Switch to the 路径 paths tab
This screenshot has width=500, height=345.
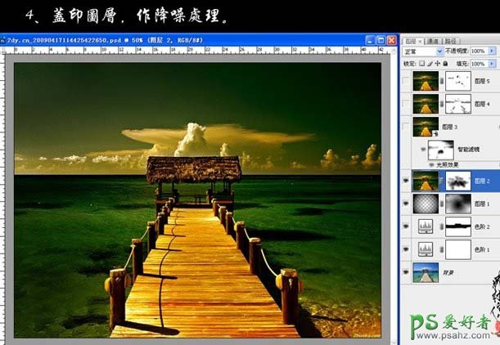click(x=452, y=40)
